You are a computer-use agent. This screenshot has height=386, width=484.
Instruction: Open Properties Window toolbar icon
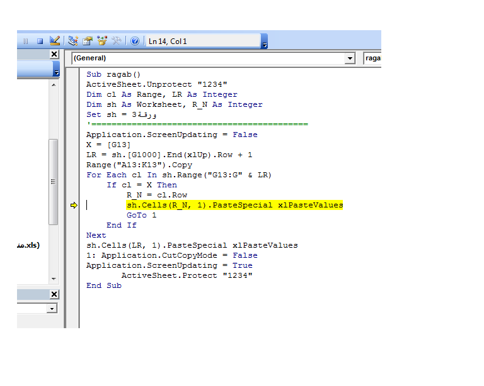click(88, 41)
